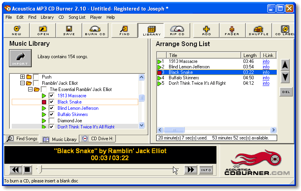Image resolution: width=301 pixels, height=191 pixels.
Task: Click info link for 1913 Massacre
Action: [266, 61]
